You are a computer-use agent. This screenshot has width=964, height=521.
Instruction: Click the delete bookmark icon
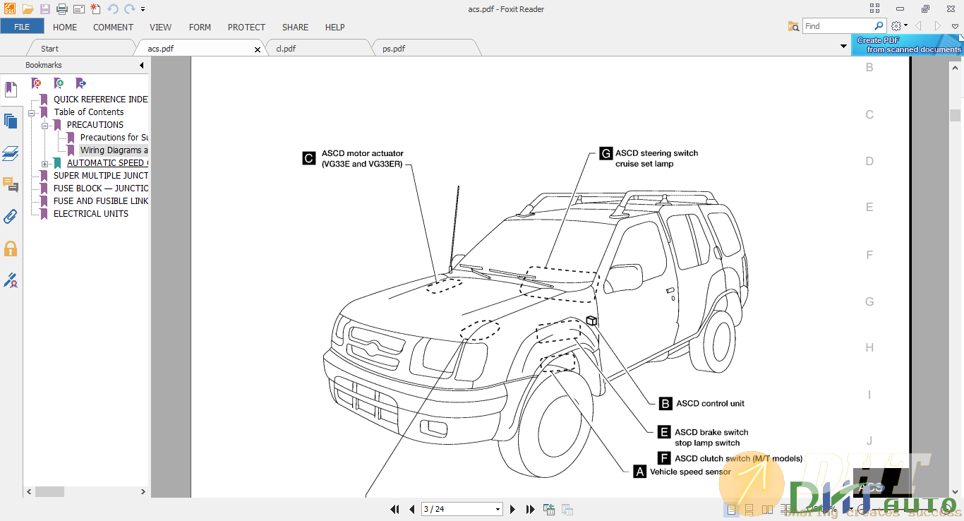[x=36, y=83]
